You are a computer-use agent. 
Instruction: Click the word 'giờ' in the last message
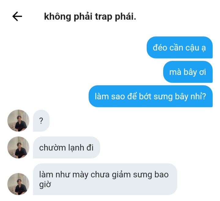pos(45,185)
